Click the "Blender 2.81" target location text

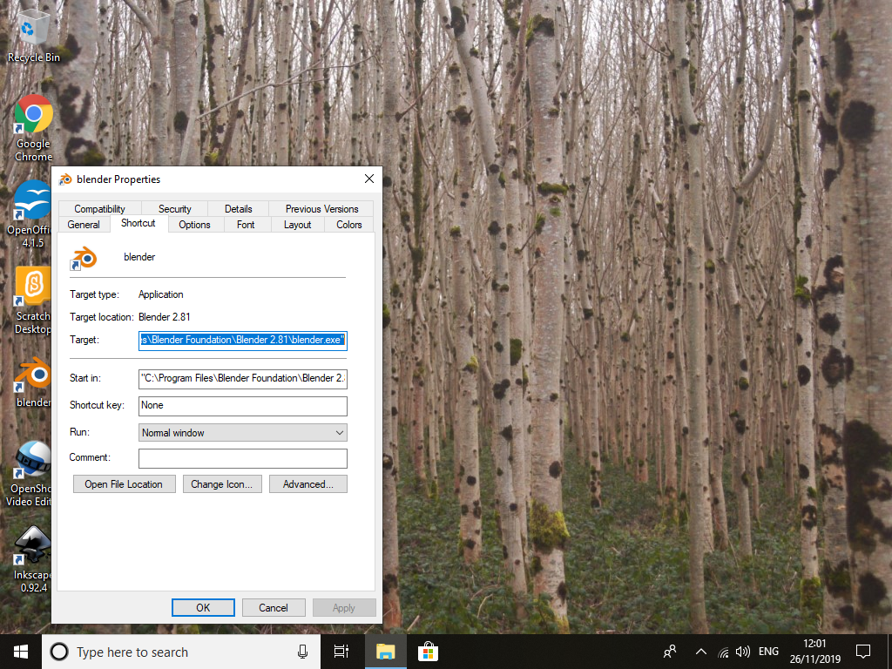[165, 317]
